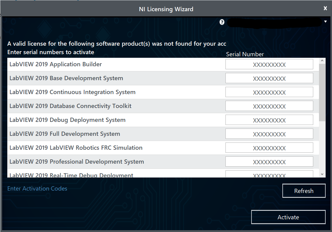
Task: Enter serial for Base Development System
Action: pos(269,78)
